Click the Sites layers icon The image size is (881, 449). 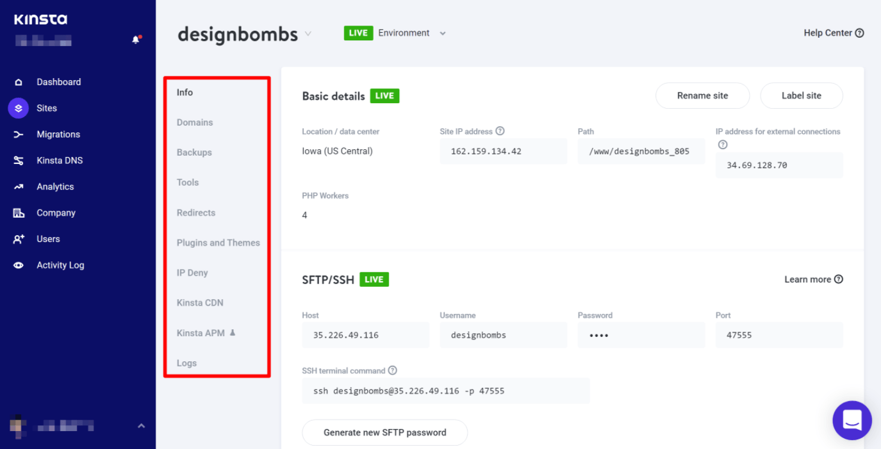(19, 108)
